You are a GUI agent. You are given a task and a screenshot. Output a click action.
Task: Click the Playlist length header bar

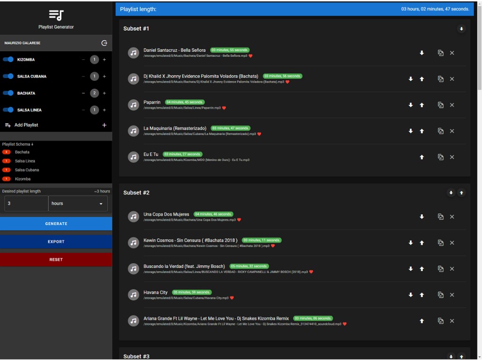point(295,9)
